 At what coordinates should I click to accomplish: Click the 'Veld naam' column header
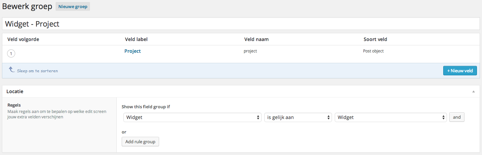[x=256, y=39]
